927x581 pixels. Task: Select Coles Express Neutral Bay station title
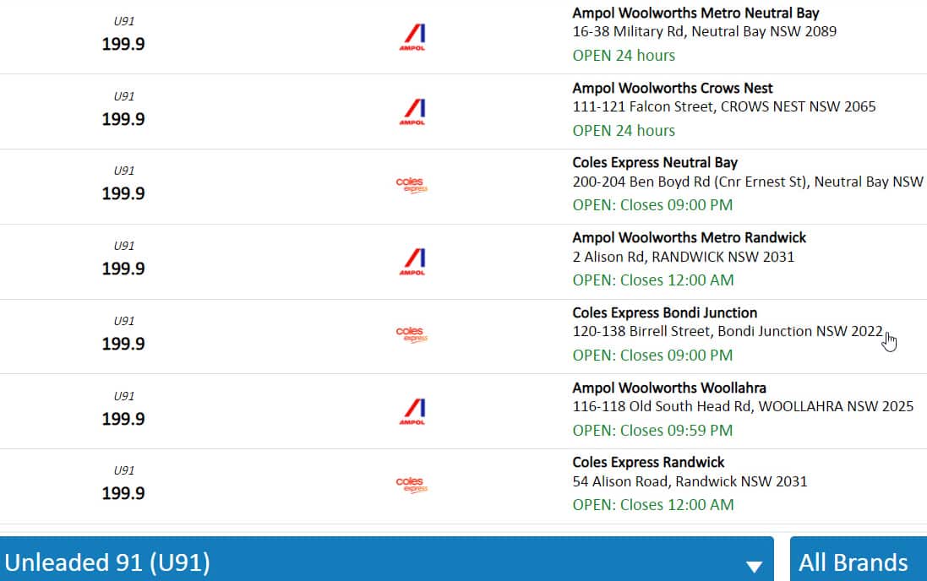click(655, 162)
